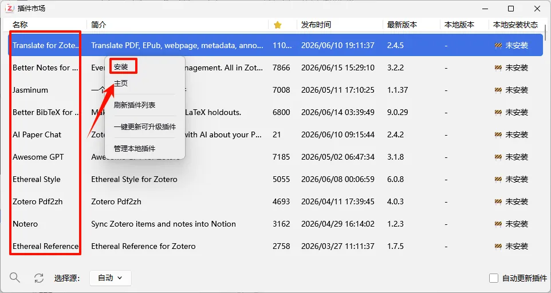The image size is (551, 293).
Task: Select the Jasminum plugin row
Action: [275, 90]
